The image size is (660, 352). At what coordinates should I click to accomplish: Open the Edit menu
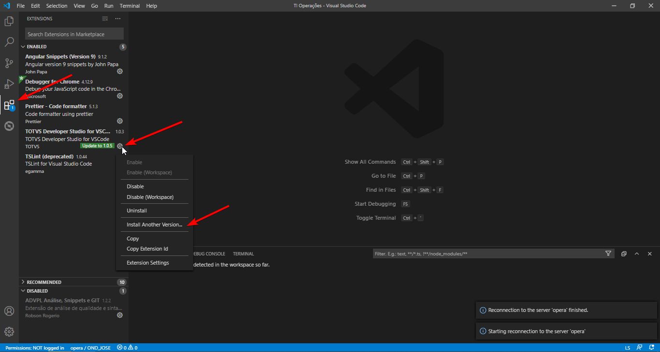(35, 6)
